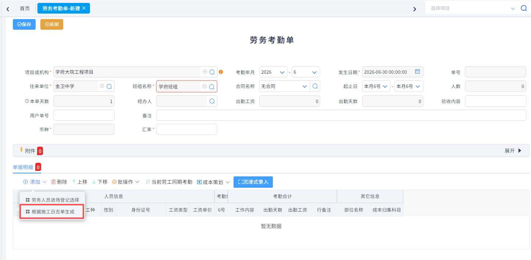Click the left arrow tab scroller
Viewport: 531px width, 260px height.
click(8, 9)
